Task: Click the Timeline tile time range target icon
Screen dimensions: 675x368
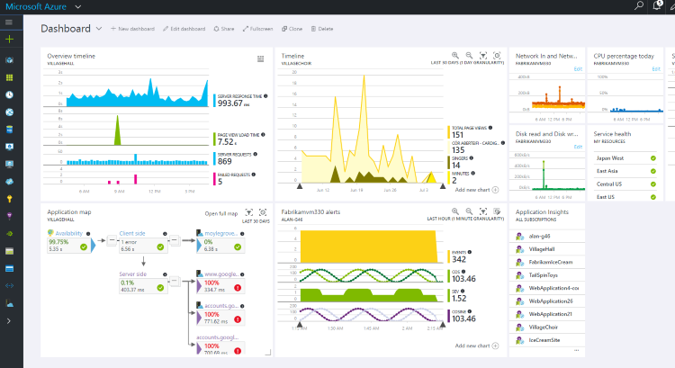Action: (x=497, y=56)
